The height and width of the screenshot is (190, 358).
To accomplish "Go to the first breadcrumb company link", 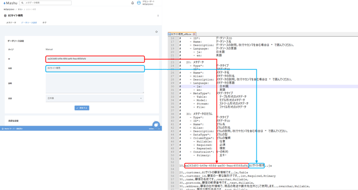I will [x=9, y=9].
